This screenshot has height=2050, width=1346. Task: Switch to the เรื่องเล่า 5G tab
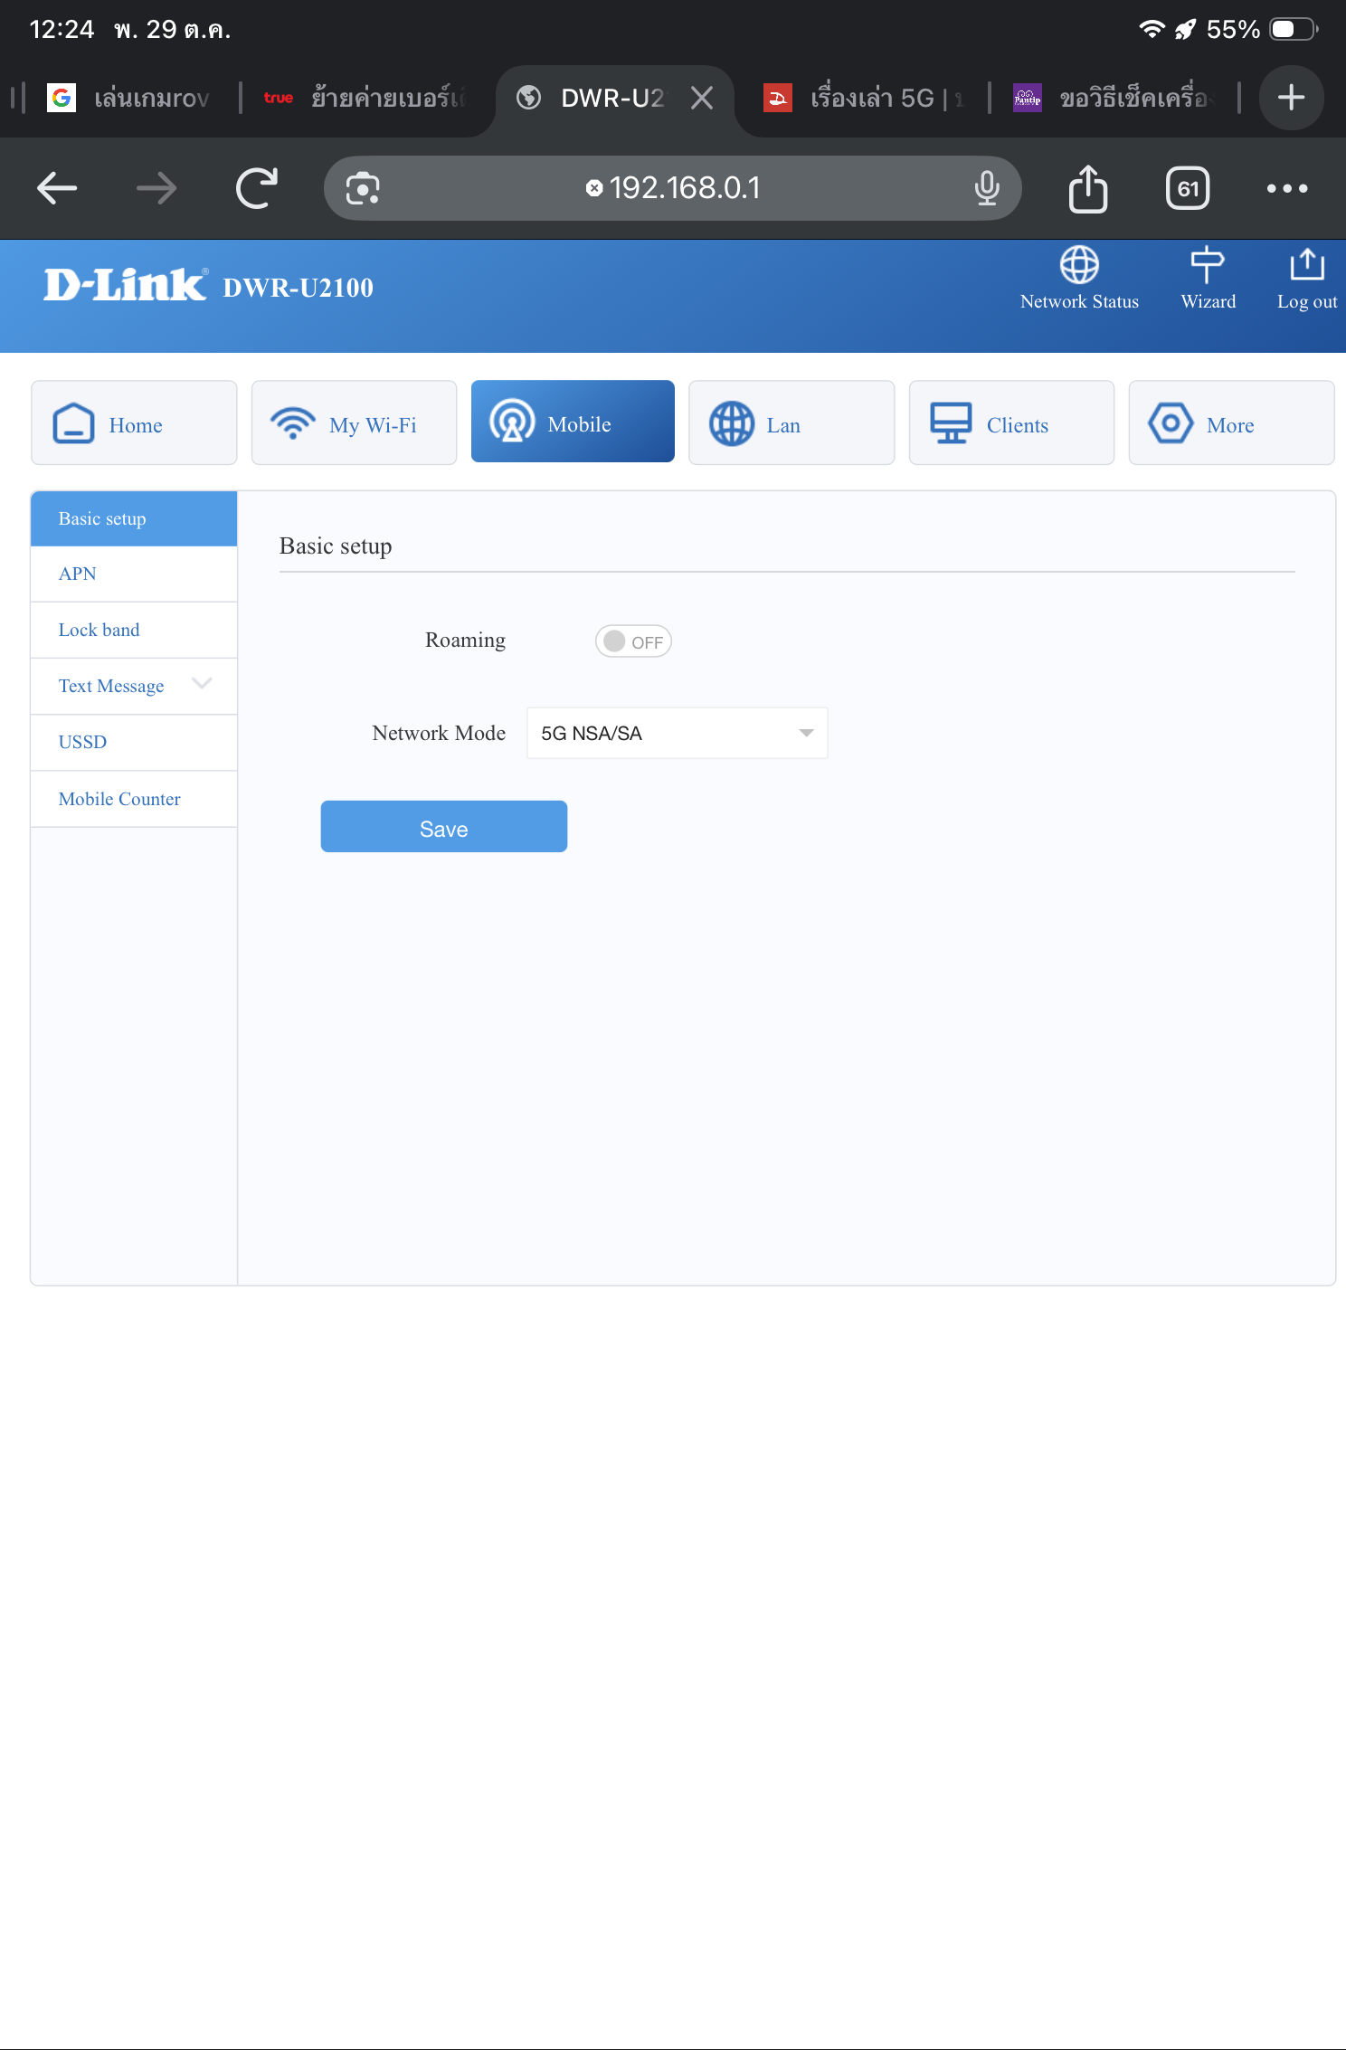click(x=865, y=98)
